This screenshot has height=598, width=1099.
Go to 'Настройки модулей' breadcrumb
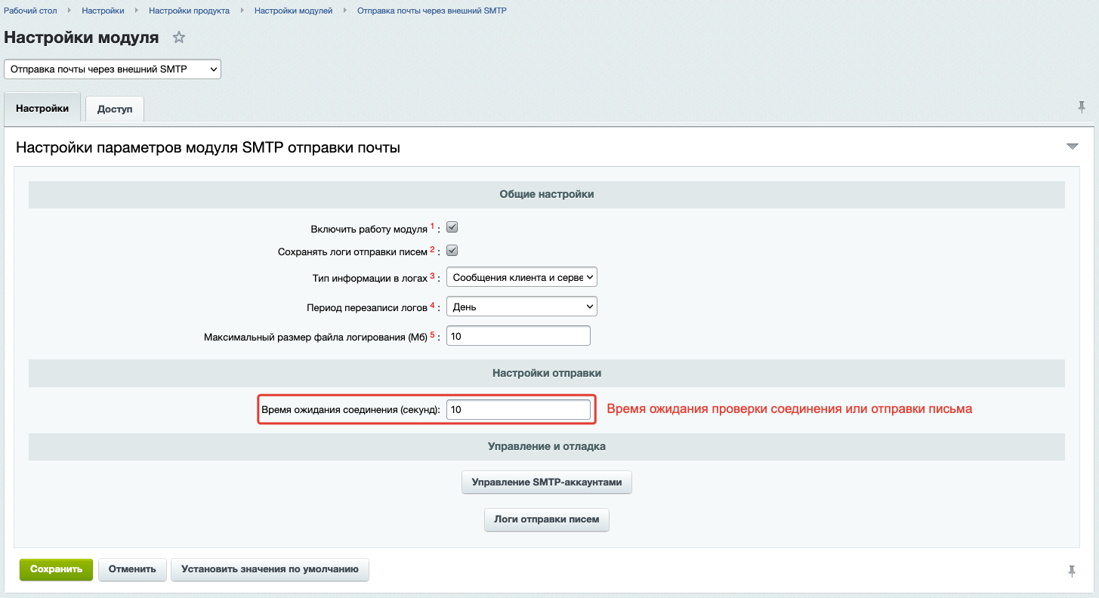[x=293, y=11]
